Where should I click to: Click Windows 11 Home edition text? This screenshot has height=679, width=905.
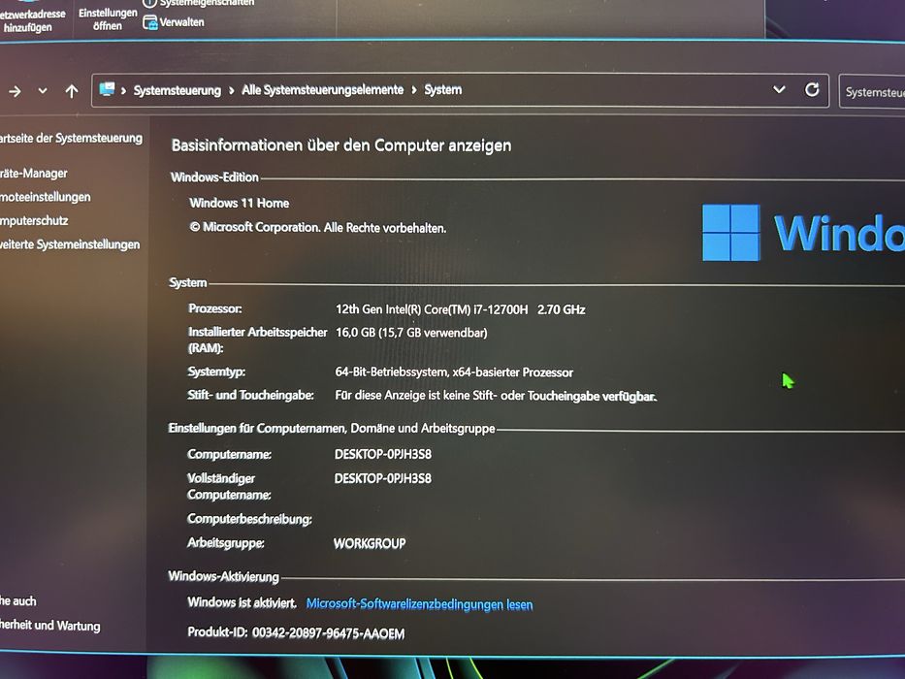point(239,203)
